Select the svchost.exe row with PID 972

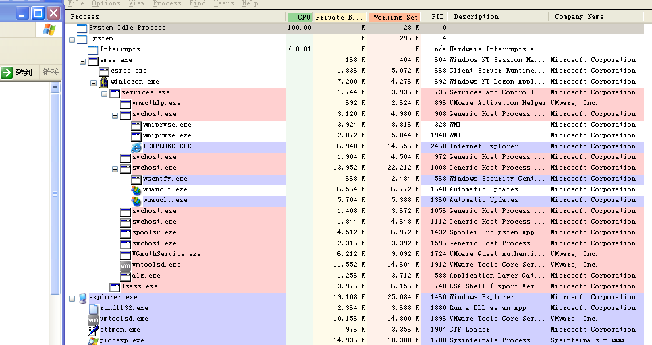point(354,158)
